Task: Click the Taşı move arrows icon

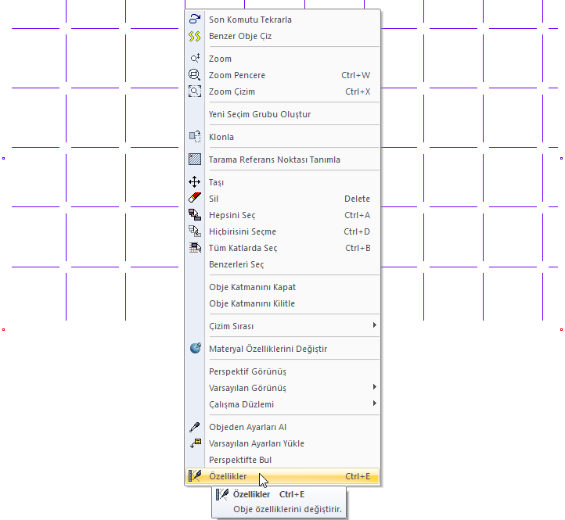Action: (x=195, y=182)
